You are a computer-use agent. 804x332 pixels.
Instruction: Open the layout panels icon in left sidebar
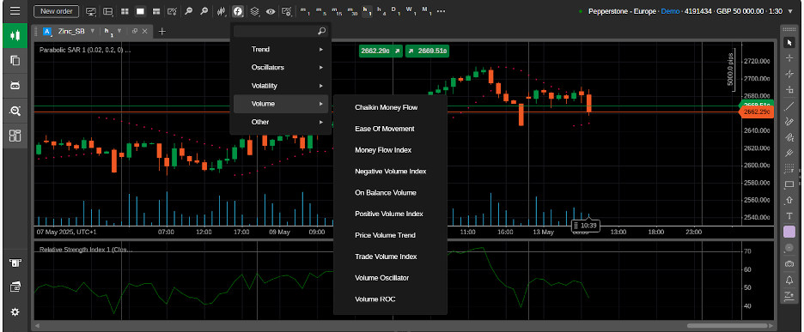click(x=15, y=136)
